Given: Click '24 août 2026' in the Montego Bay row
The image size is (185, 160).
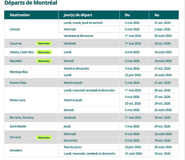Looking at the screenshot, I should (163, 75).
